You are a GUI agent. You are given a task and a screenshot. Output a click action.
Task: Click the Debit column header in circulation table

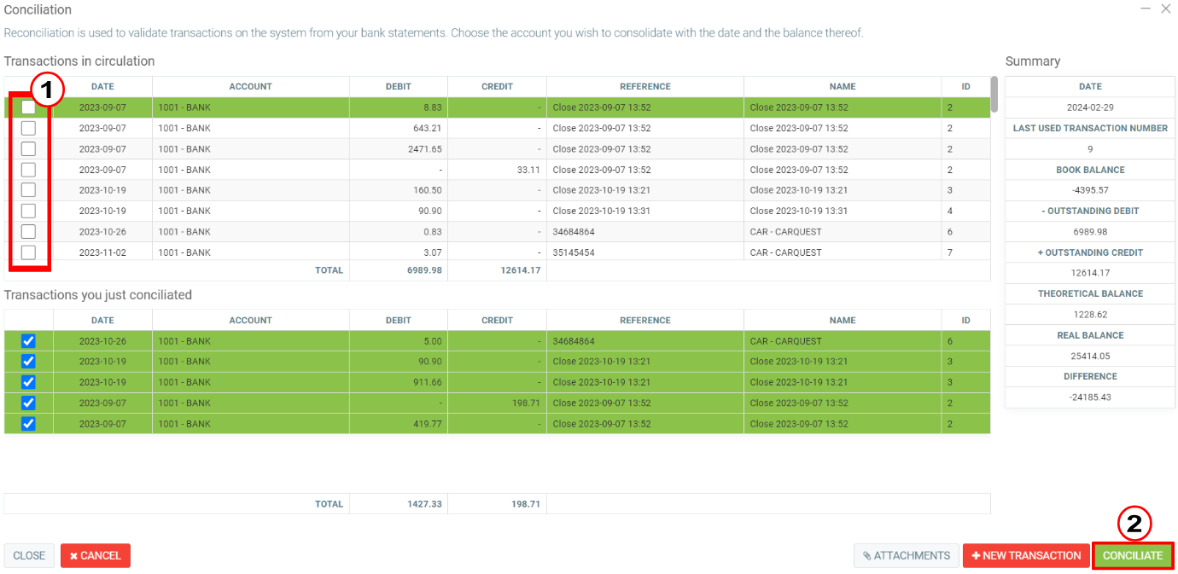pyautogui.click(x=398, y=86)
